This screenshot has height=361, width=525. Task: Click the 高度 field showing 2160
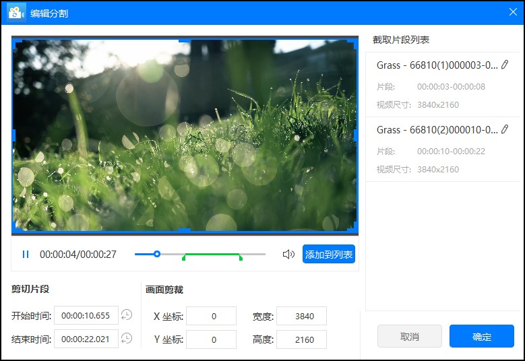(x=301, y=339)
